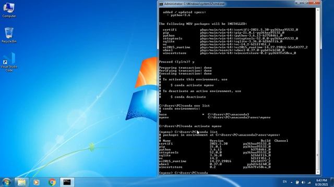Click the current '(myenv) C:\Users\PC>conda' prompt line

coord(183,173)
